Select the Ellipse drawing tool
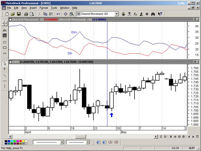 click(5, 42)
